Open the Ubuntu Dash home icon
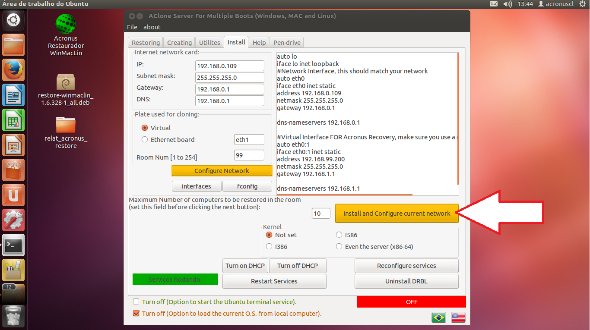Image resolution: width=590 pixels, height=330 pixels. tap(13, 20)
